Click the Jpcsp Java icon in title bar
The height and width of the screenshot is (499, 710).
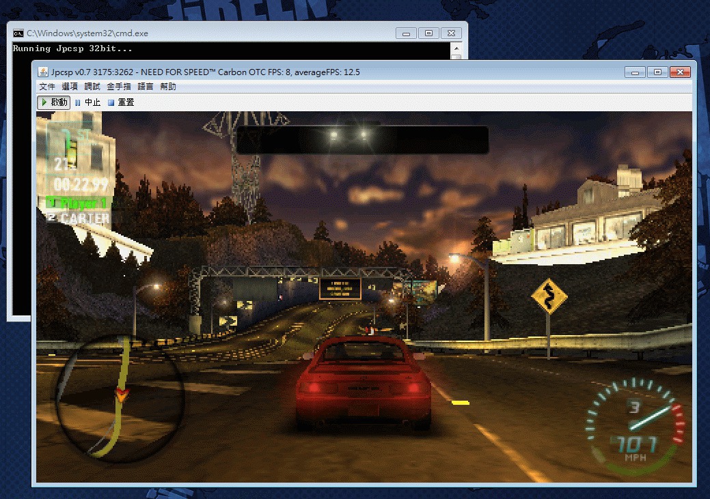[x=43, y=72]
